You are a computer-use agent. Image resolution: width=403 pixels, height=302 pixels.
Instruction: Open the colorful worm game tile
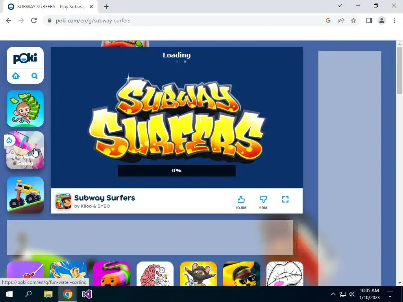point(111,274)
